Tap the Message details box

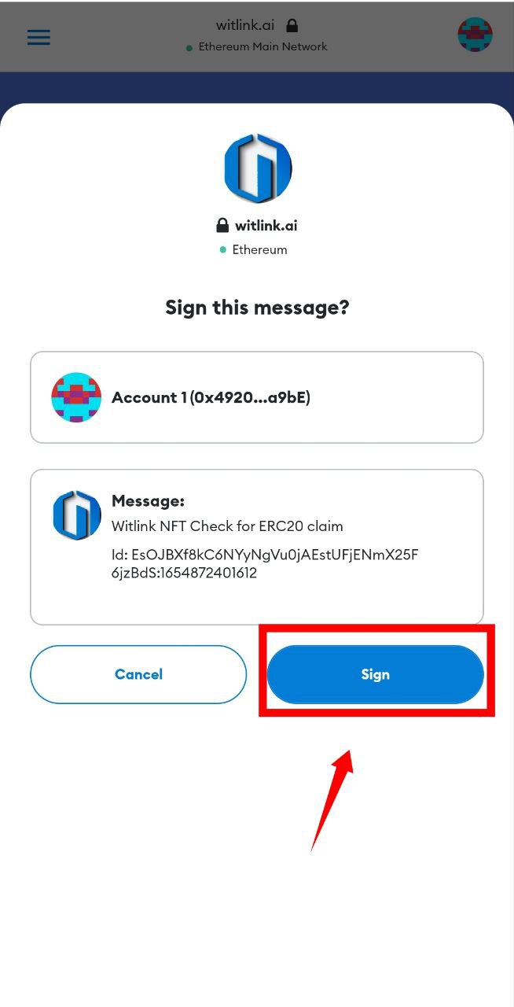point(257,547)
